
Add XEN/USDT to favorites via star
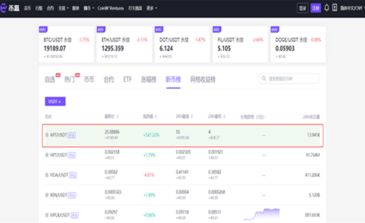click(x=47, y=195)
